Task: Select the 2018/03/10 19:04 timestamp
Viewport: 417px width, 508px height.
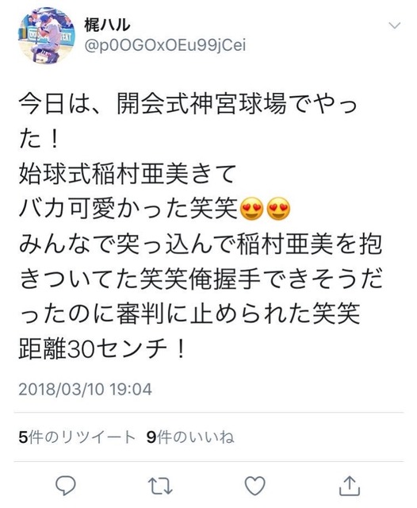Action: coord(85,389)
